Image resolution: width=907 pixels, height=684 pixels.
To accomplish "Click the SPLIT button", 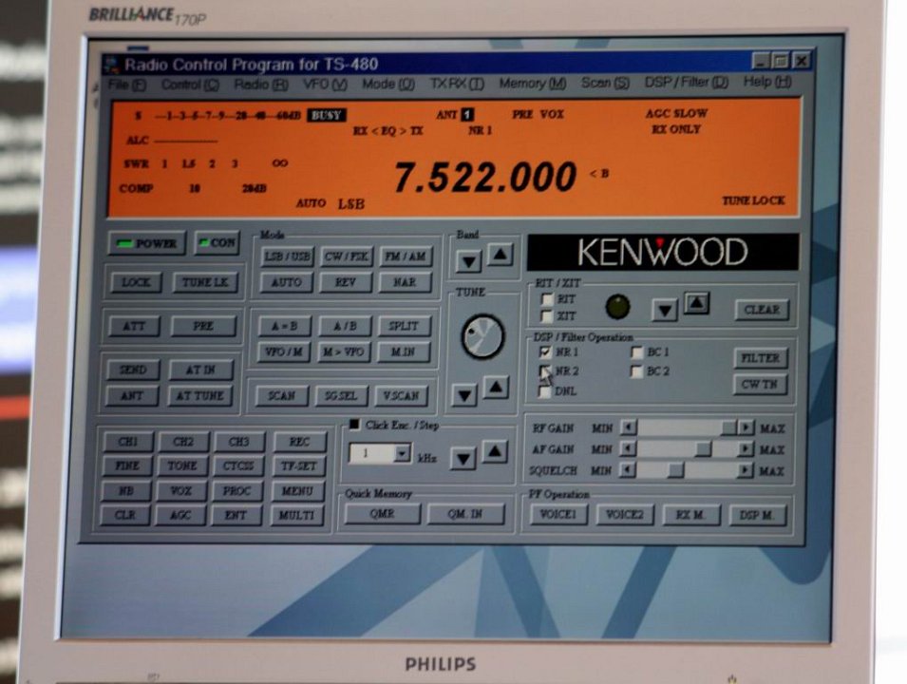I will (x=404, y=326).
